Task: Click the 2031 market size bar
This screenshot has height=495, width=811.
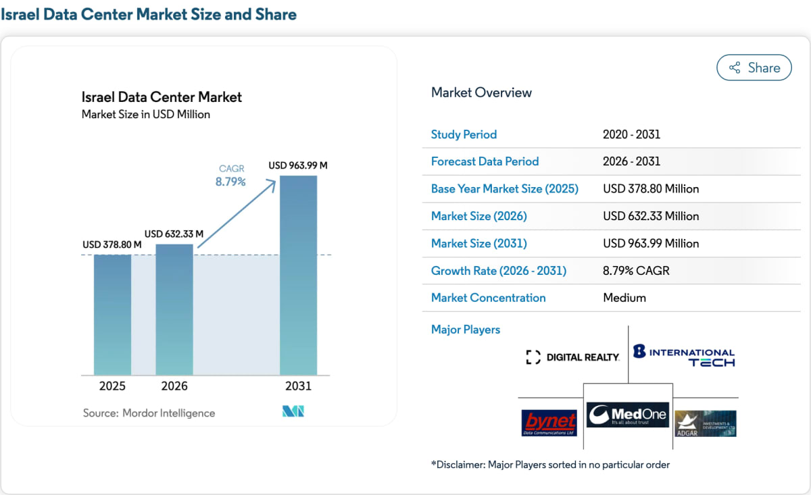Action: click(299, 276)
